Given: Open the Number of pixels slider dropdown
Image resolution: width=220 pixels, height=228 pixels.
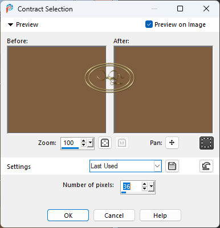Looking at the screenshot, I should (151, 186).
